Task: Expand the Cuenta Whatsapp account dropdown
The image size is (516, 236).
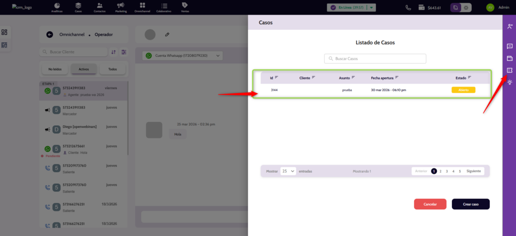Action: click(x=182, y=55)
